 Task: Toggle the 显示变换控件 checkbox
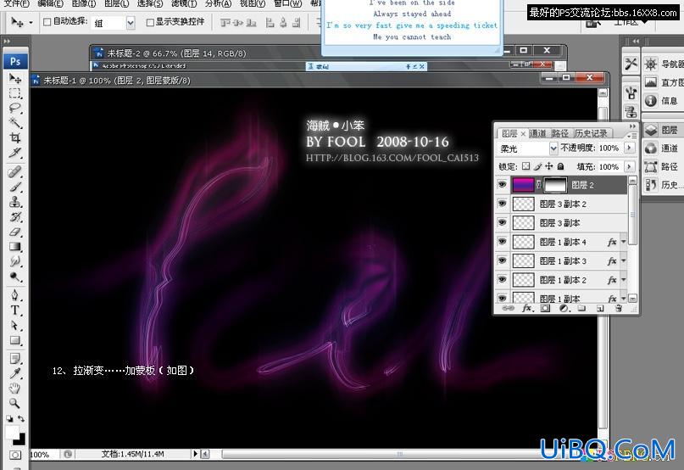[150, 22]
